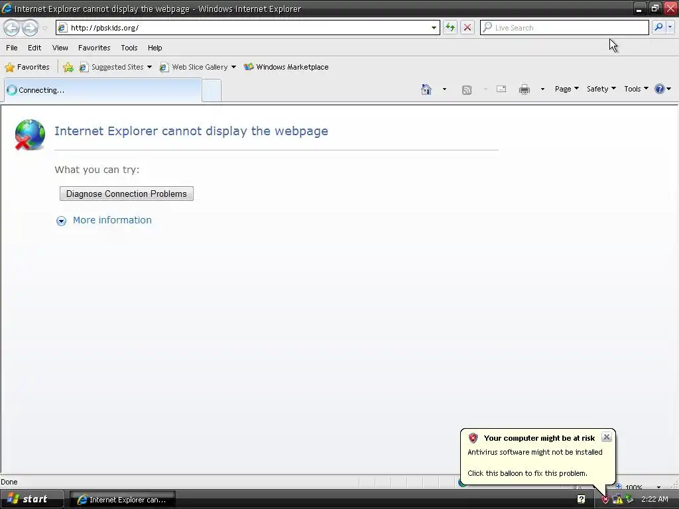Click the red Security Center shield tray icon
The image size is (679, 509).
pyautogui.click(x=605, y=500)
